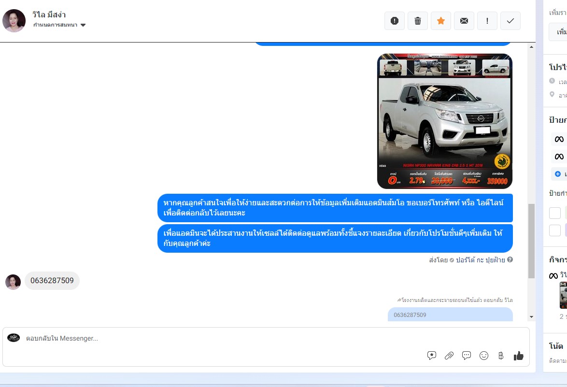This screenshot has height=387, width=567.
Task: Check the first suggested label checkbox
Action: (x=555, y=213)
